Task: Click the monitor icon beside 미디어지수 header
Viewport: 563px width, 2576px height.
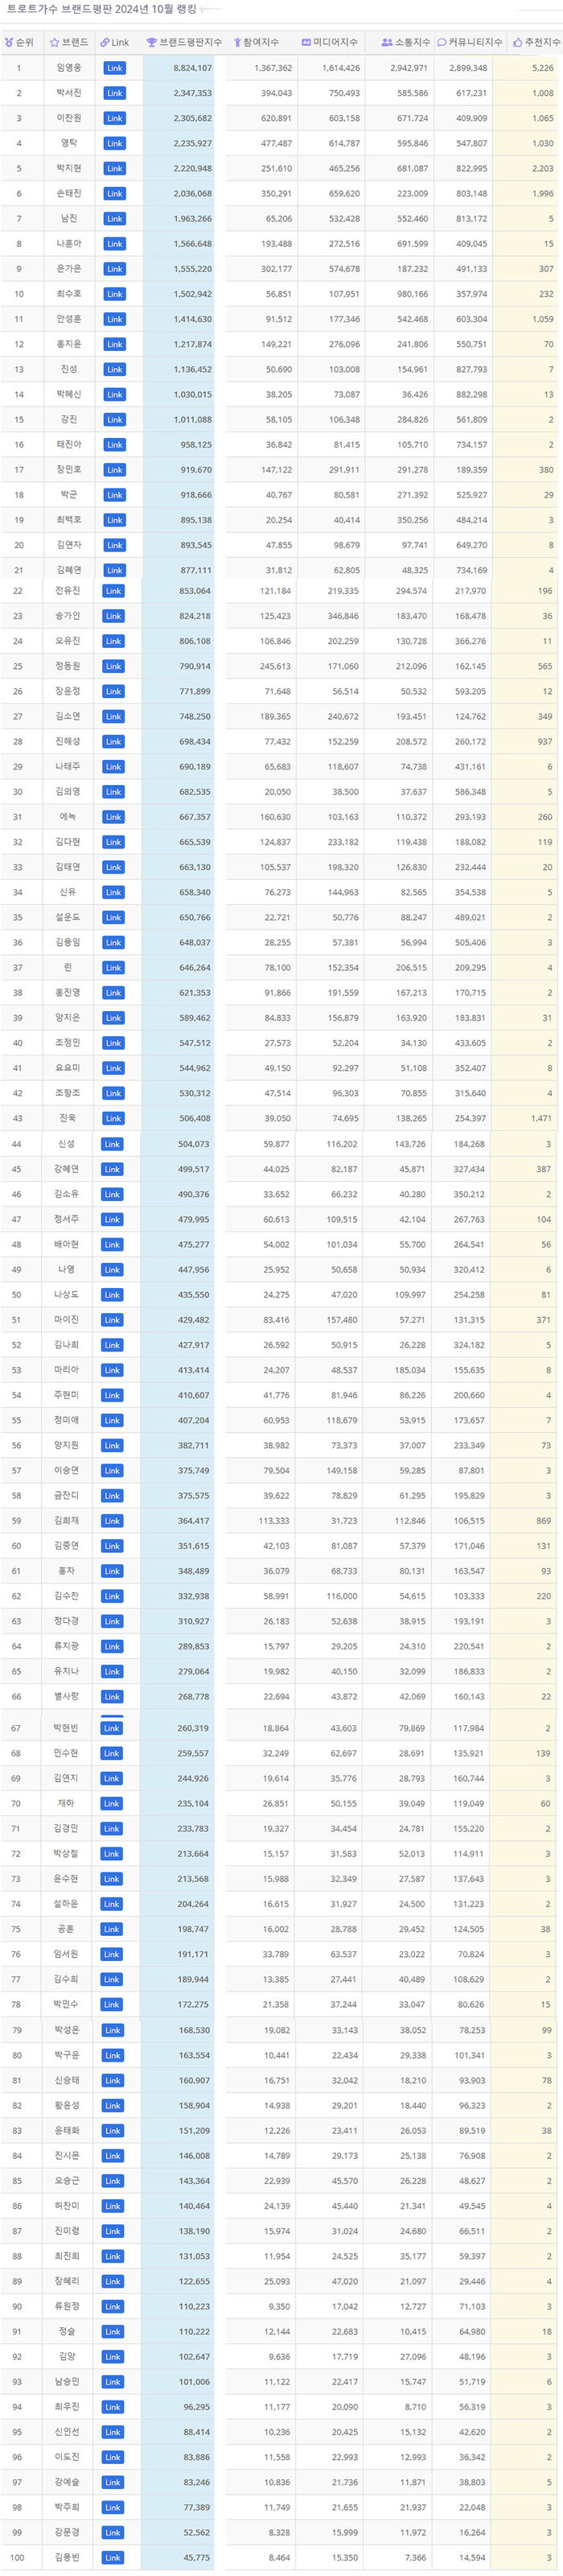Action: point(306,42)
